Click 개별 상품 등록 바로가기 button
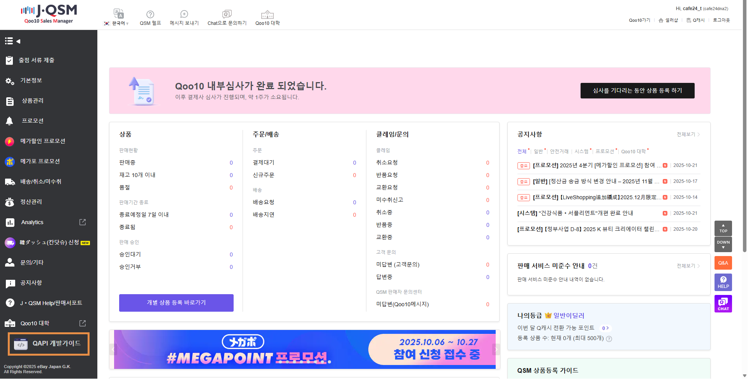This screenshot has height=379, width=748. 176,303
